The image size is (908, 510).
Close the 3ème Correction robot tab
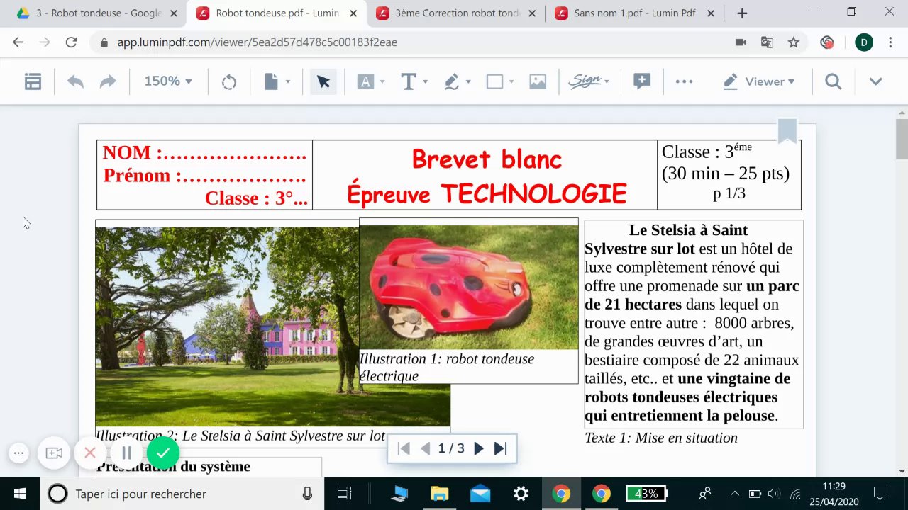(x=532, y=13)
